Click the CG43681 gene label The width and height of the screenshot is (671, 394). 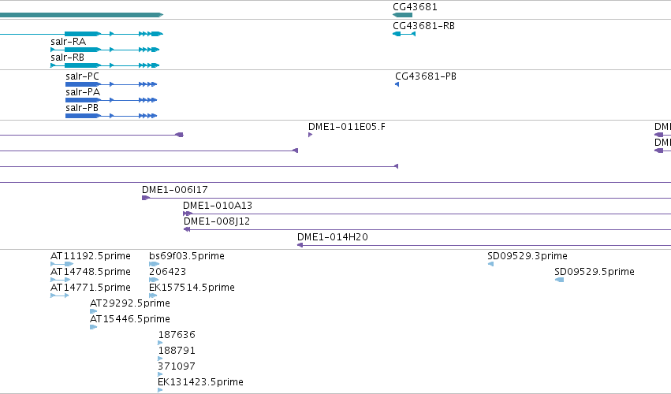pos(415,7)
